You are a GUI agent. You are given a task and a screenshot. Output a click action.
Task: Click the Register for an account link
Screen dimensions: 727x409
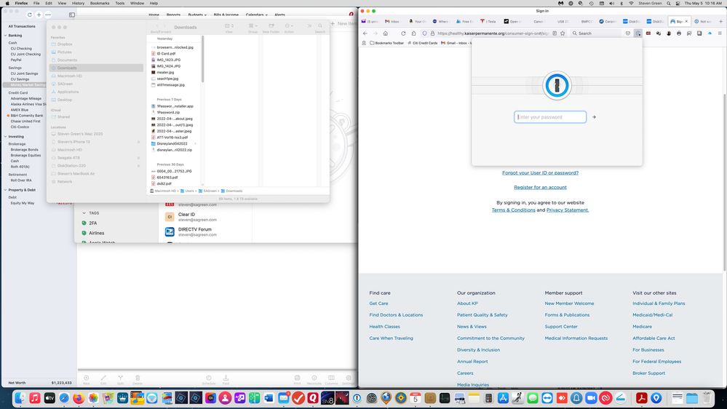pos(540,187)
